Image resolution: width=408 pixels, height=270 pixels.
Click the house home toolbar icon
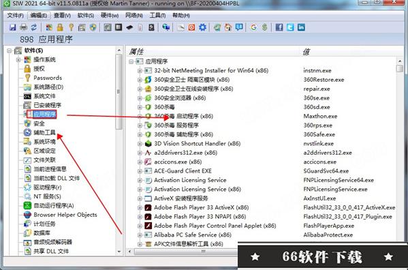pyautogui.click(x=228, y=27)
